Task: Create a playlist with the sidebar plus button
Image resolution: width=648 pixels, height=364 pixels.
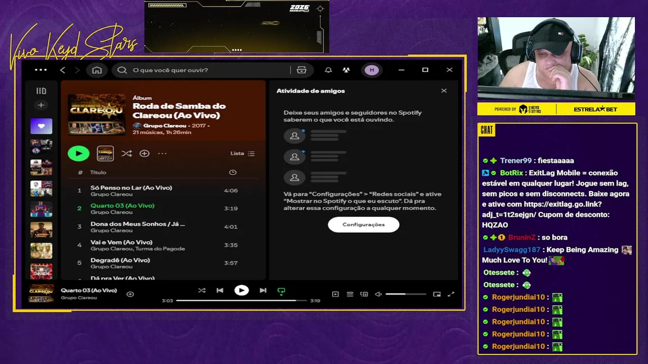Action: pos(41,105)
